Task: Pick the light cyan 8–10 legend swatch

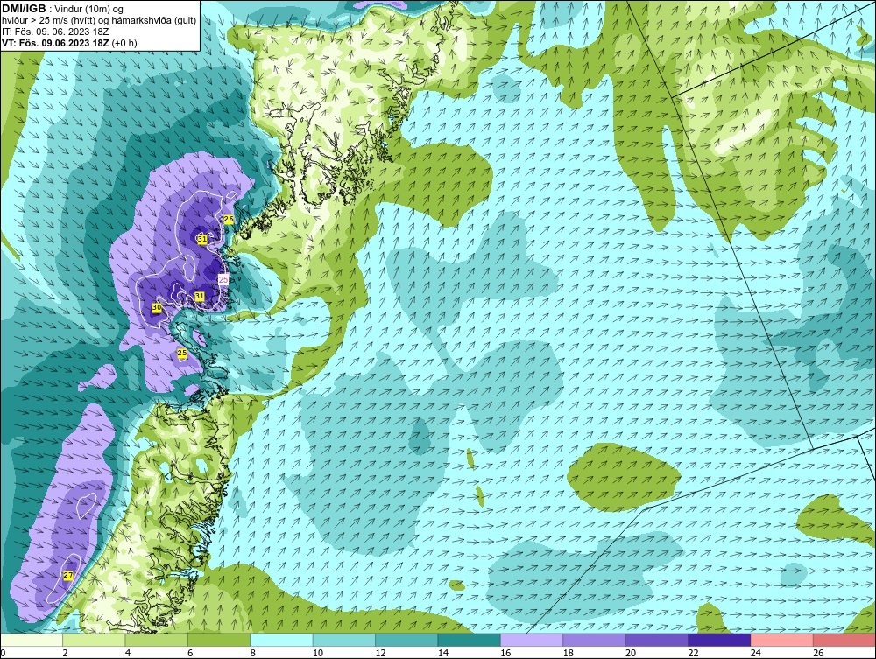Action: [281, 640]
